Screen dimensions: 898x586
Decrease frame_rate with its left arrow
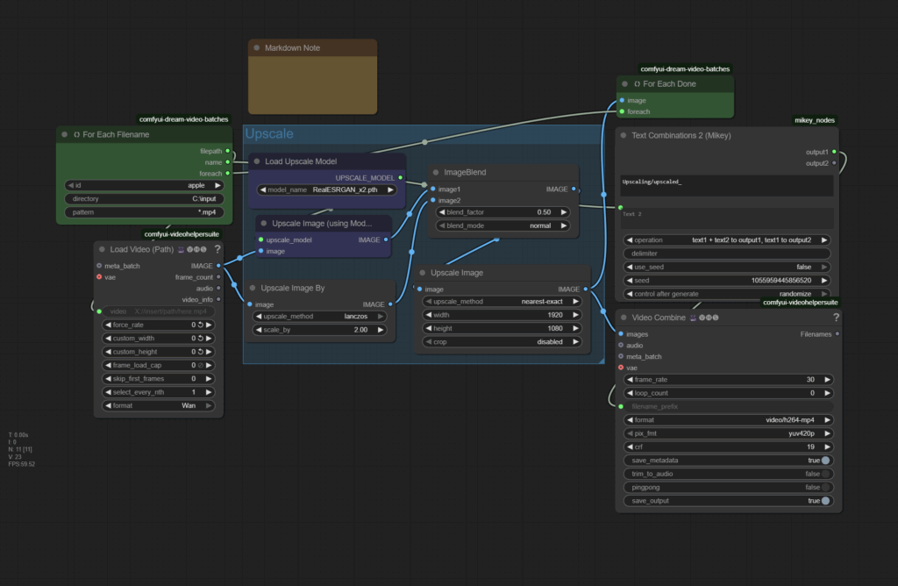630,380
